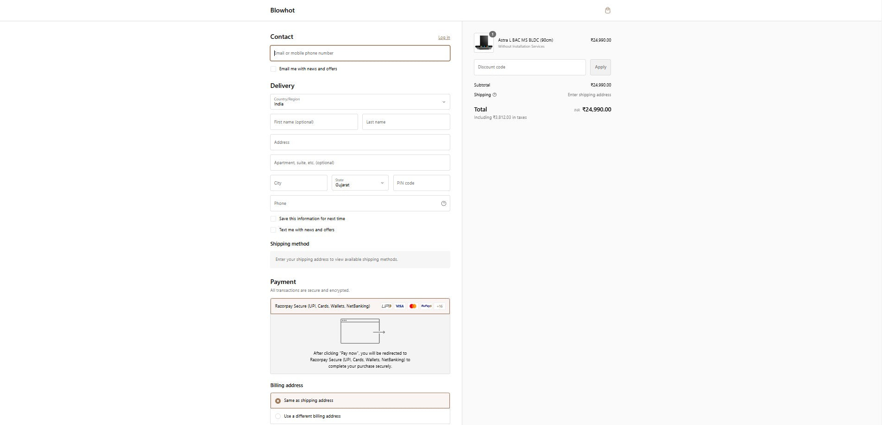
Task: Open the Country/Region dropdown
Action: tap(360, 102)
